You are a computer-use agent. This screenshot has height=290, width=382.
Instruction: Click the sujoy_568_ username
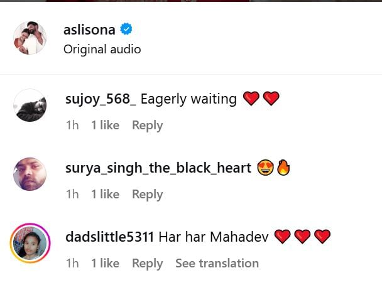coord(101,99)
